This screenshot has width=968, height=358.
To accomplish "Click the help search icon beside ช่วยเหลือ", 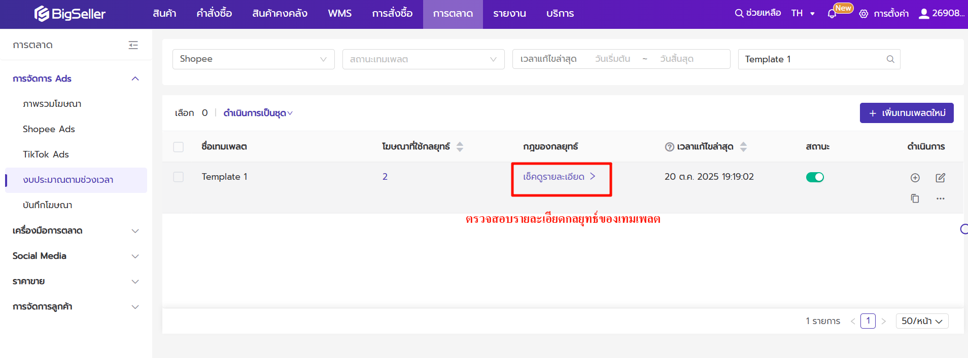I will pyautogui.click(x=739, y=13).
